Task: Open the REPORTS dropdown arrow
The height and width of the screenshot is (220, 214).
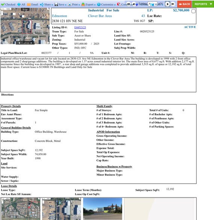Action: pyautogui.click(x=211, y=4)
